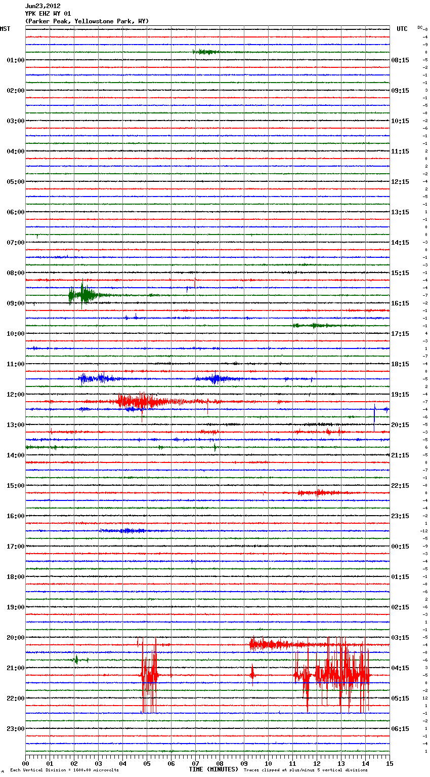Click the Each Vertical Division = 1600.00 microvolts note
Image resolution: width=430 pixels, height=777 pixels.
(x=64, y=770)
